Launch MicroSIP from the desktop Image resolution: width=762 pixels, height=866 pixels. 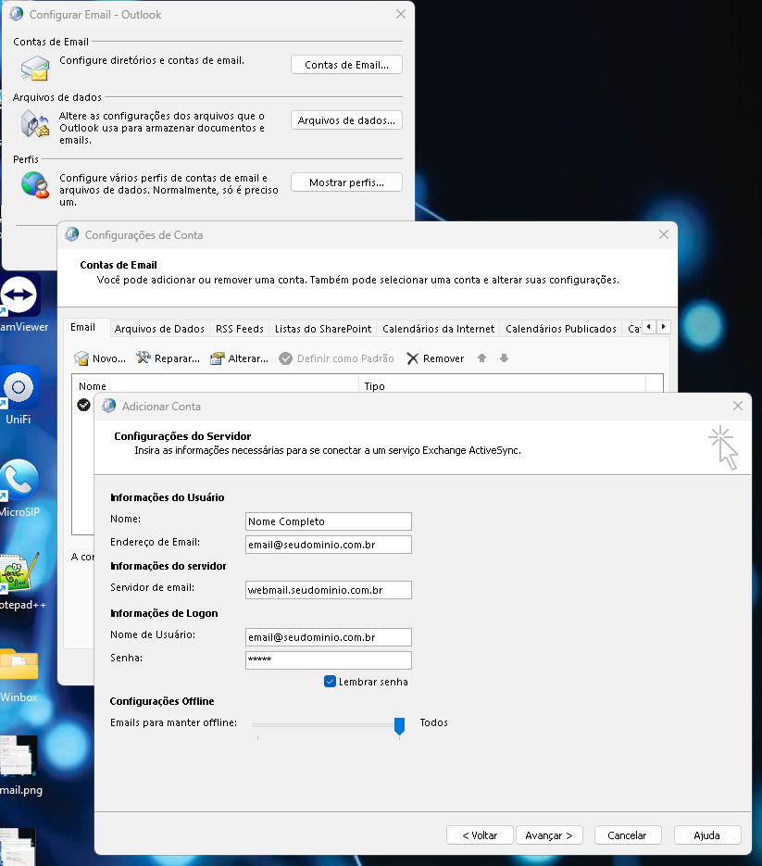(x=19, y=480)
